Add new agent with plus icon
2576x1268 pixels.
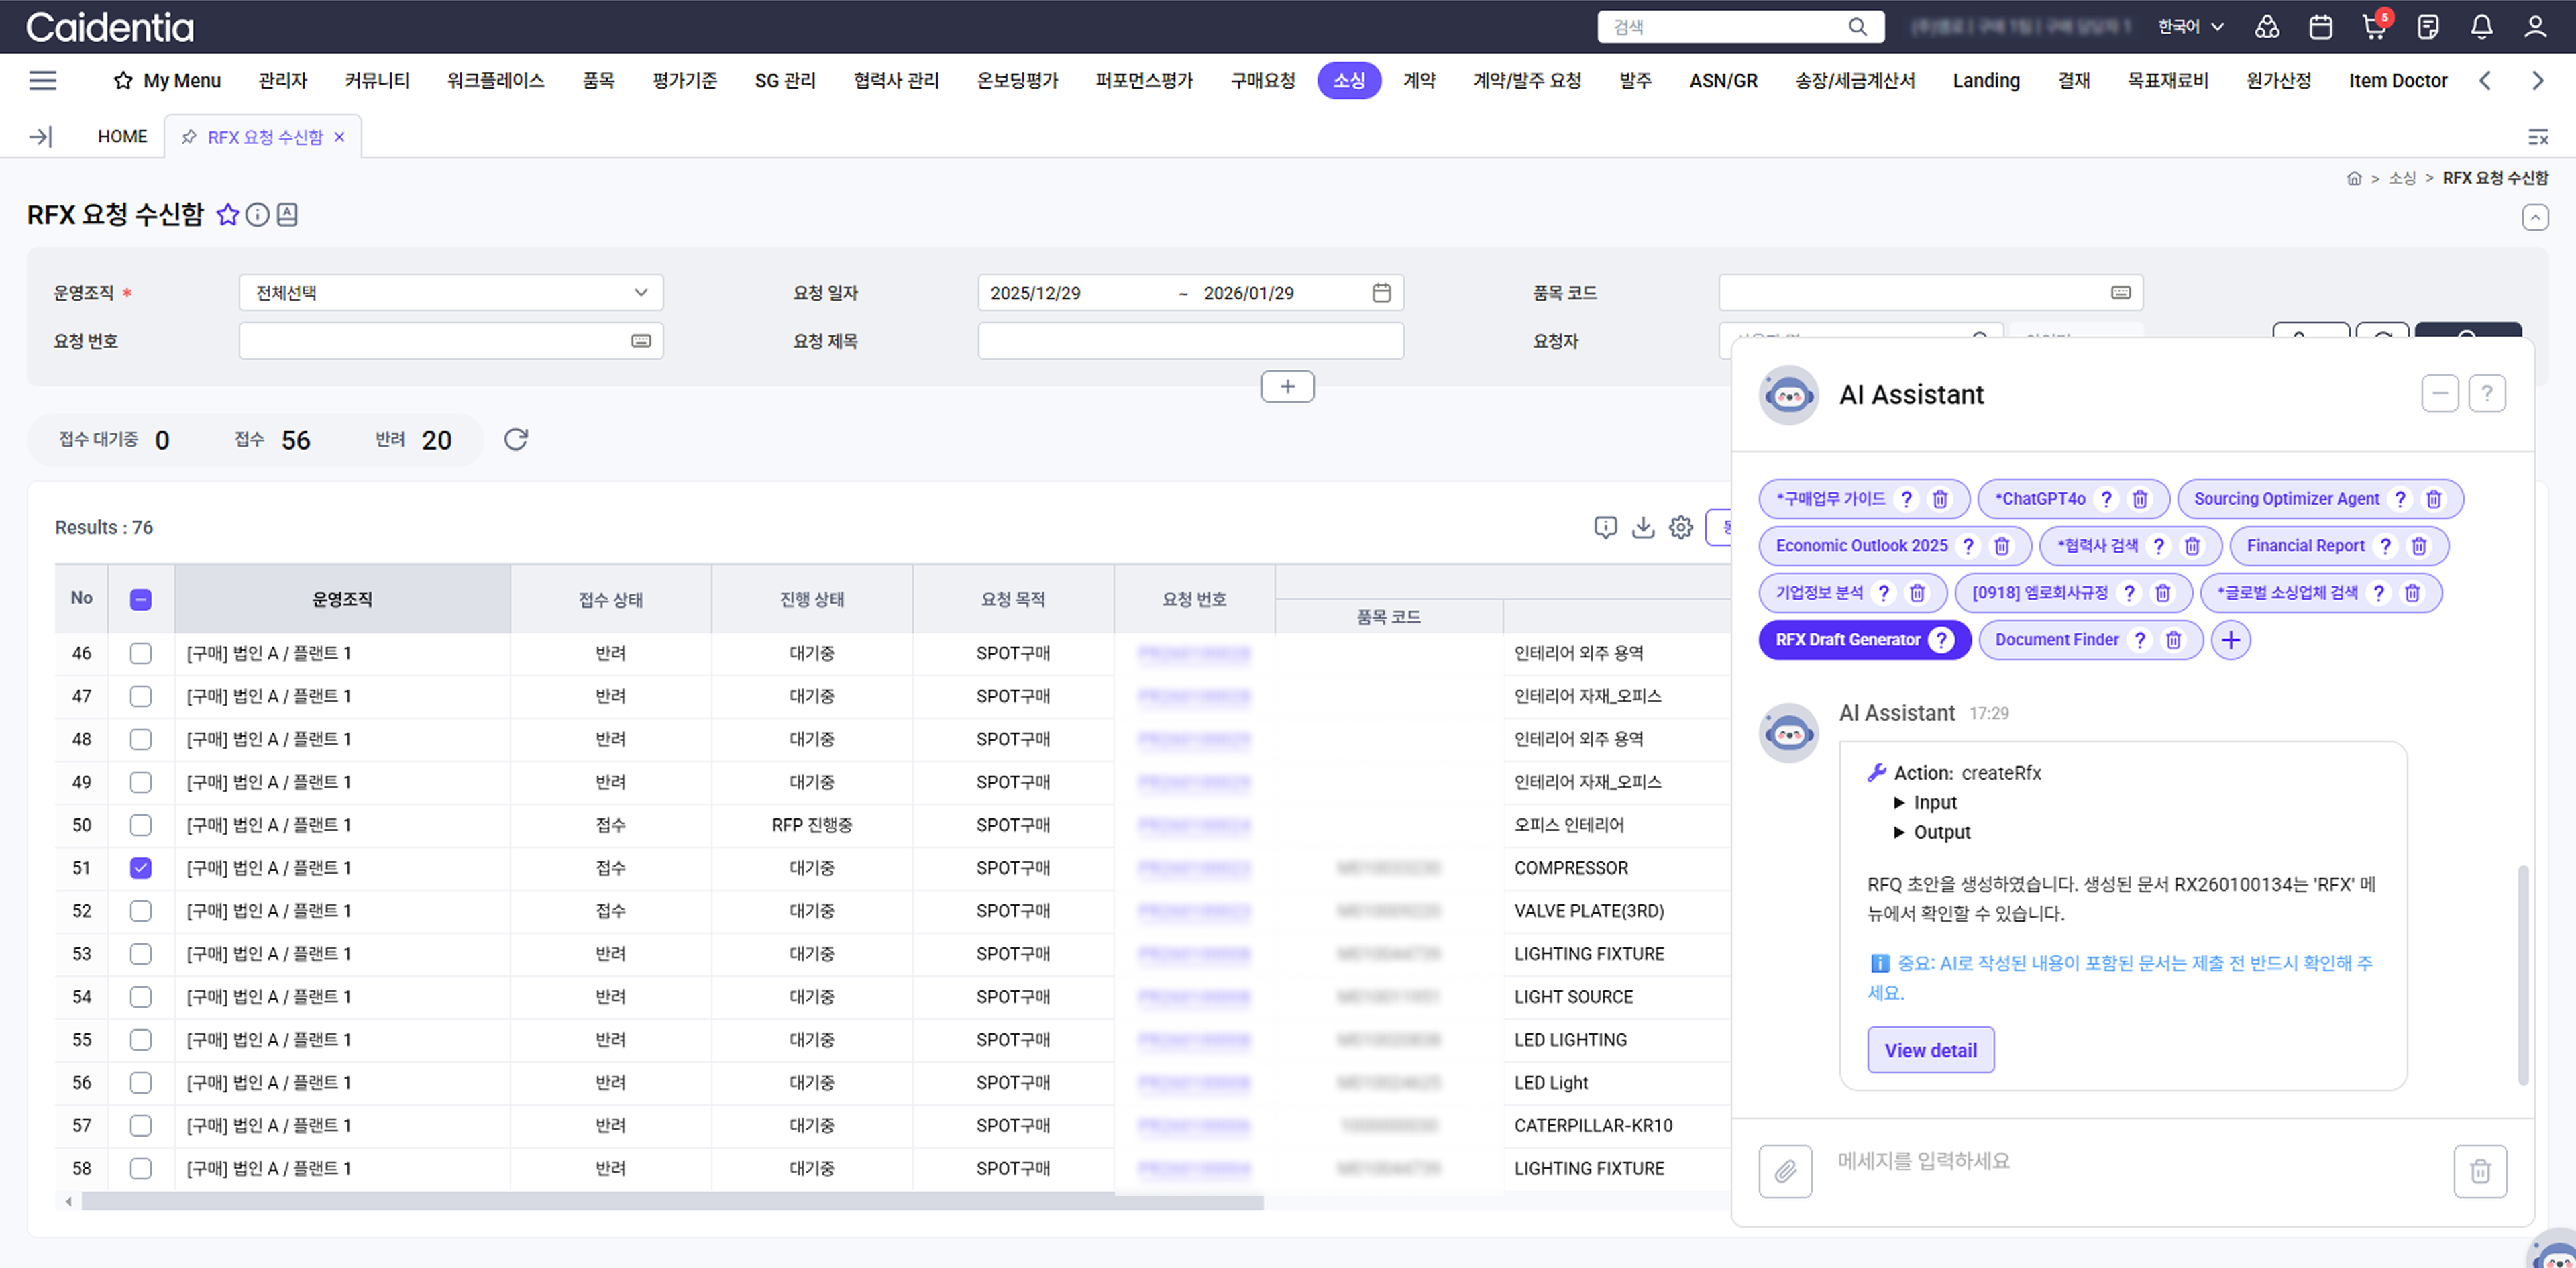tap(2231, 640)
